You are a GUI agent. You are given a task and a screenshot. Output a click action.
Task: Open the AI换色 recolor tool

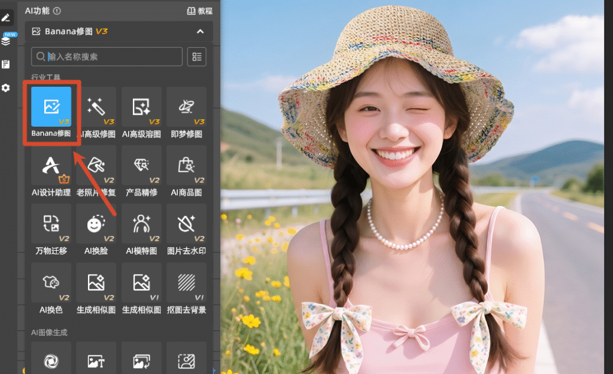(51, 284)
